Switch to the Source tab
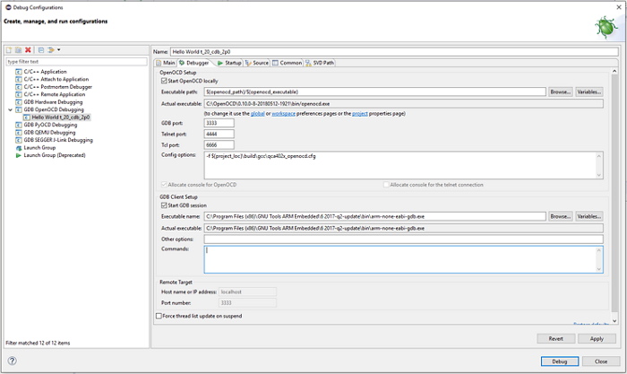This screenshot has height=374, width=627. click(x=257, y=63)
